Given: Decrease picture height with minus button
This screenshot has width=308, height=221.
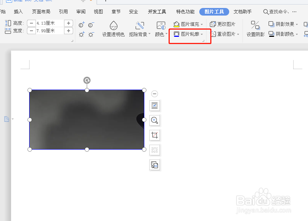Looking at the screenshot, I should 31,23.
